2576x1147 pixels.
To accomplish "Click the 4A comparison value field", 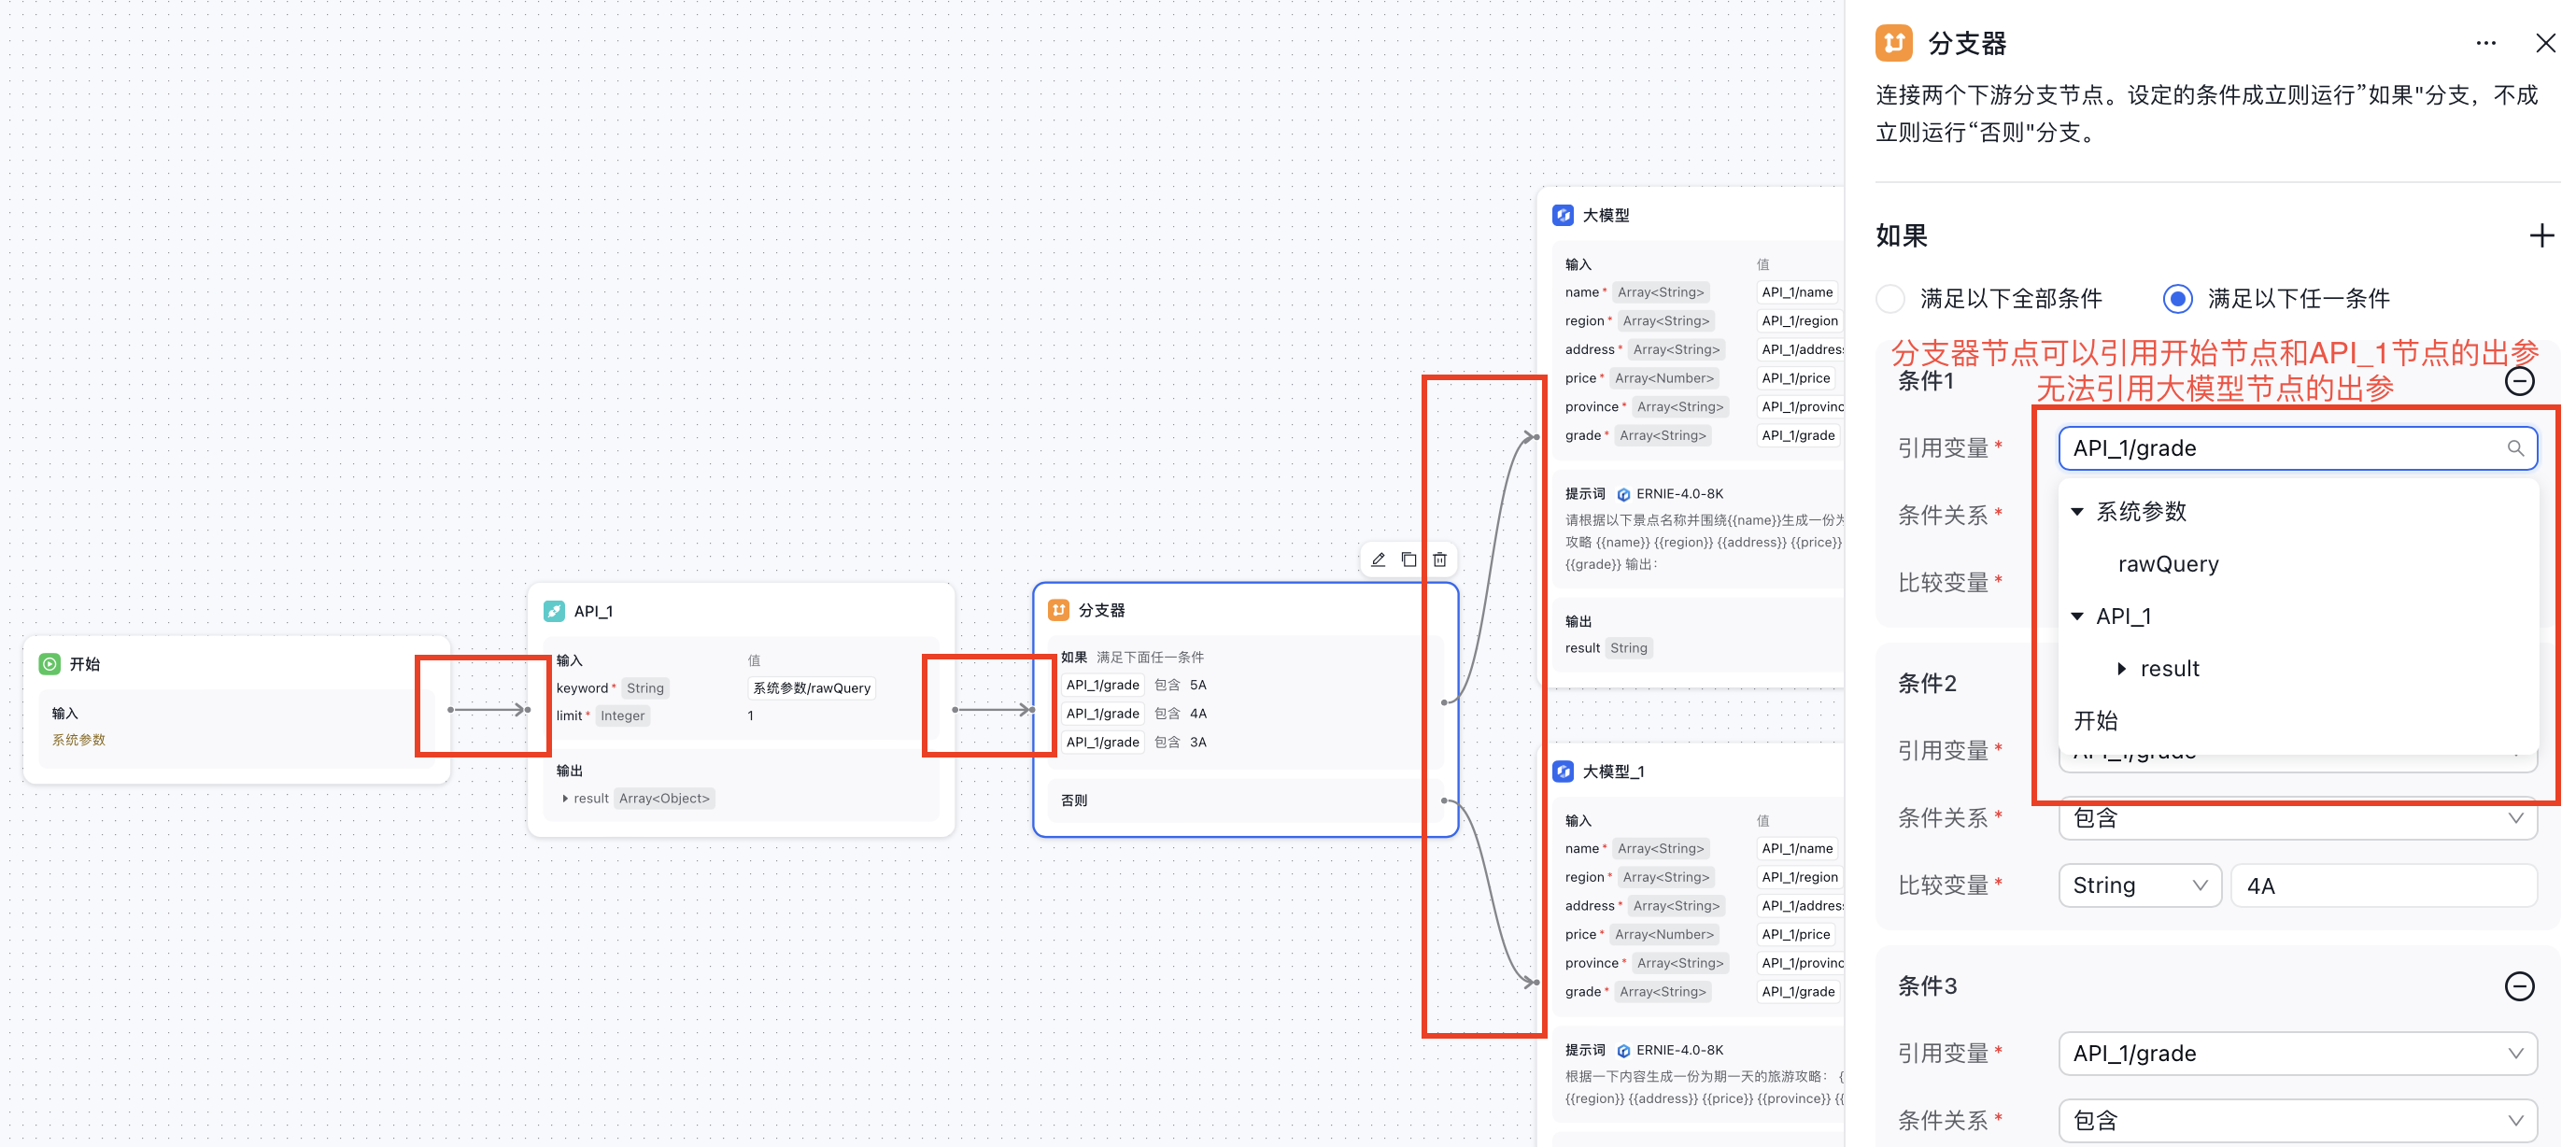I will (2384, 885).
